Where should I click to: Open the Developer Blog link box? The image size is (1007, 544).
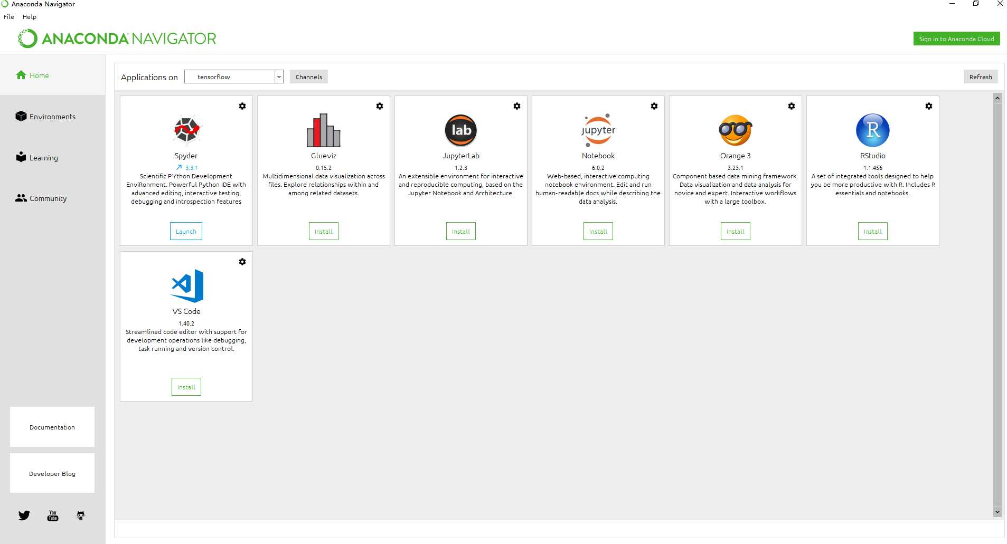coord(52,473)
